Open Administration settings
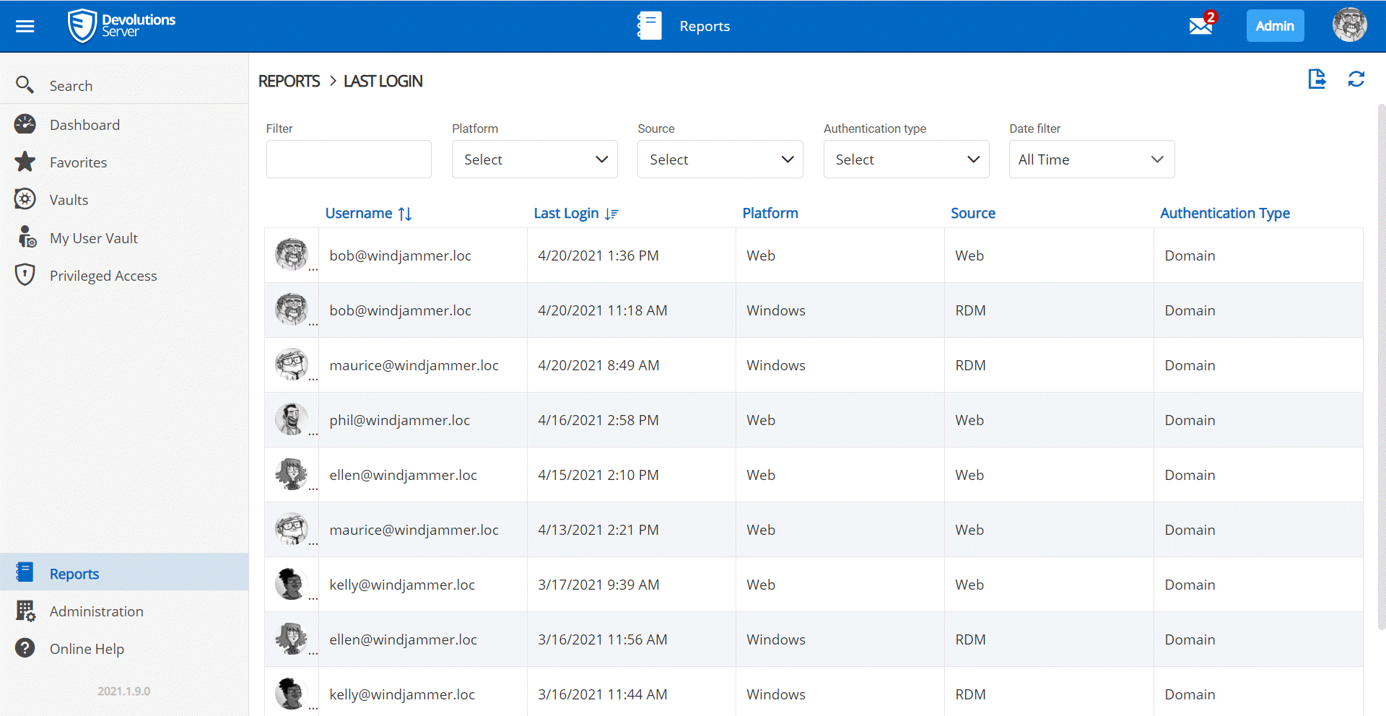The width and height of the screenshot is (1386, 716). tap(96, 611)
